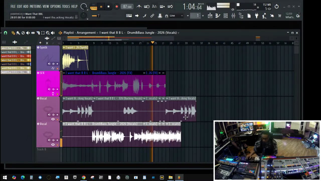Open the OPTIONS menu
The height and width of the screenshot is (181, 321).
click(55, 7)
